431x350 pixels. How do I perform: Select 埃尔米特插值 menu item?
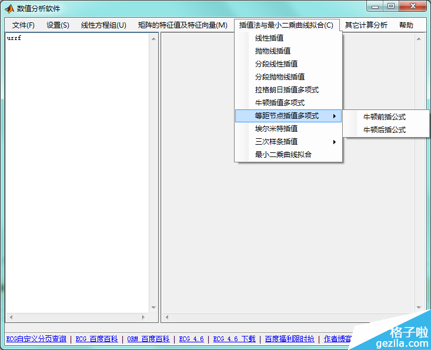click(276, 129)
